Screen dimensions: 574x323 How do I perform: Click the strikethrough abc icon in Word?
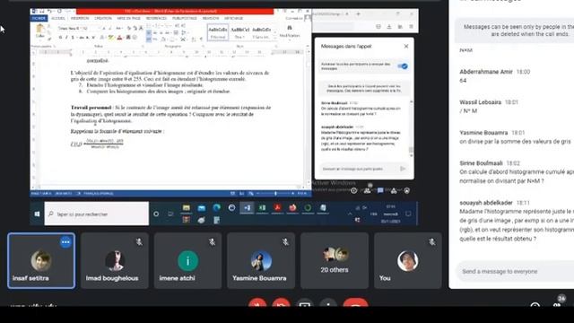pos(82,38)
